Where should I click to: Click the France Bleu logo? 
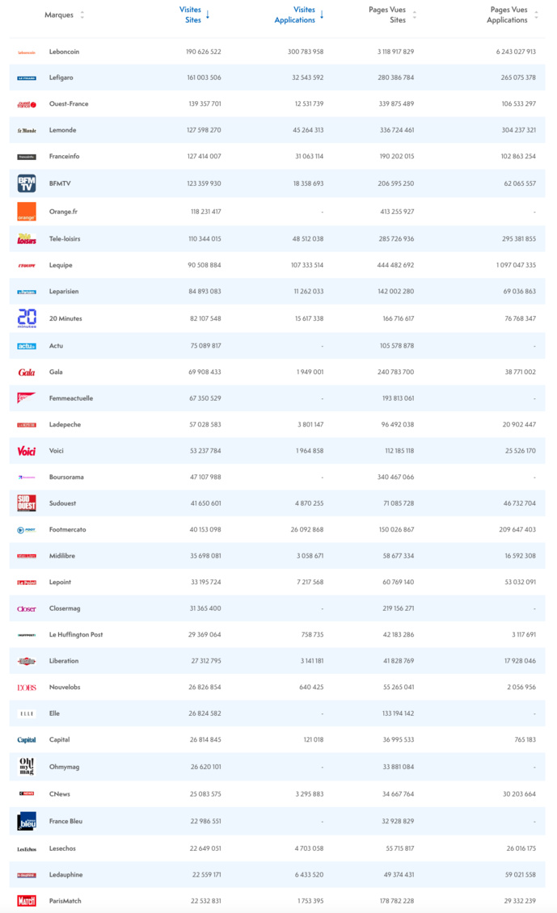[x=26, y=822]
